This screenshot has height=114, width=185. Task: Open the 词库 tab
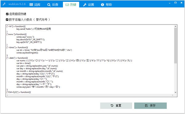click(35, 5)
